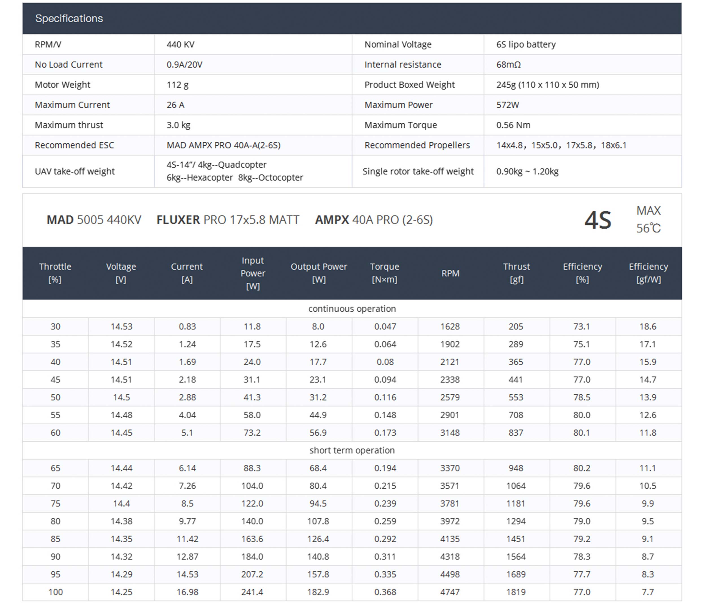Select current cell 5.1
Screen dimensions: 706x603
[187, 433]
